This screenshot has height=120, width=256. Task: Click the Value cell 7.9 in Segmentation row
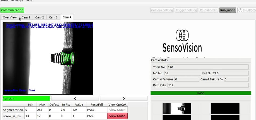(x=79, y=110)
